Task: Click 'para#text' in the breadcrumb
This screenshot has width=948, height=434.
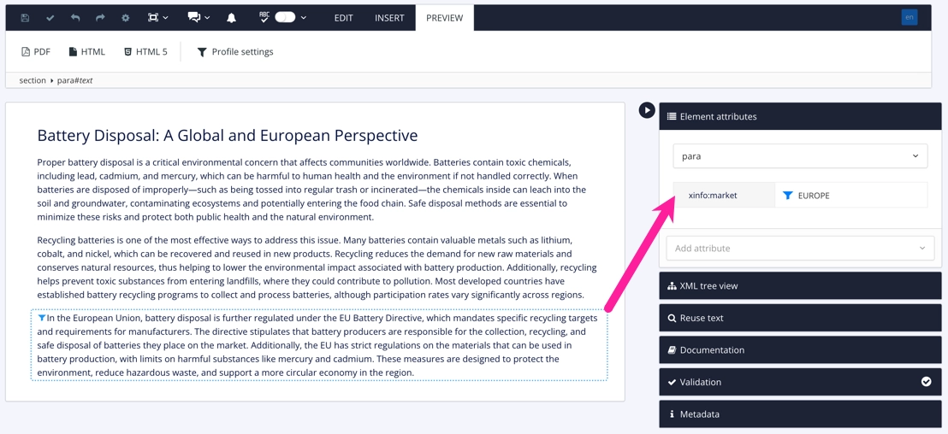Action: (75, 80)
